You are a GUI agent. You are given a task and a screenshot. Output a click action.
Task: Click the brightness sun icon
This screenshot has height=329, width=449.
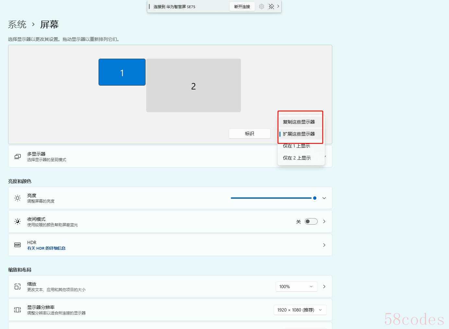(x=18, y=198)
